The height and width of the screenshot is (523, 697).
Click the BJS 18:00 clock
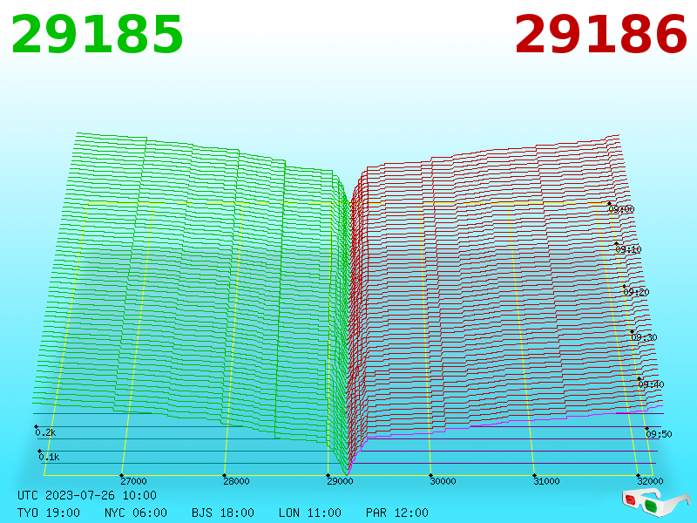pyautogui.click(x=223, y=513)
